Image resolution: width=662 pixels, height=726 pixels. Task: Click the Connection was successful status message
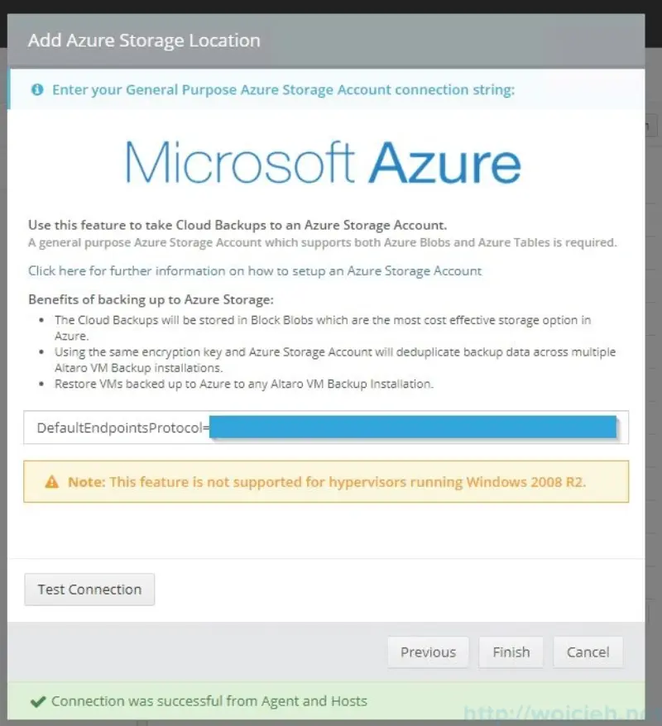click(x=207, y=700)
